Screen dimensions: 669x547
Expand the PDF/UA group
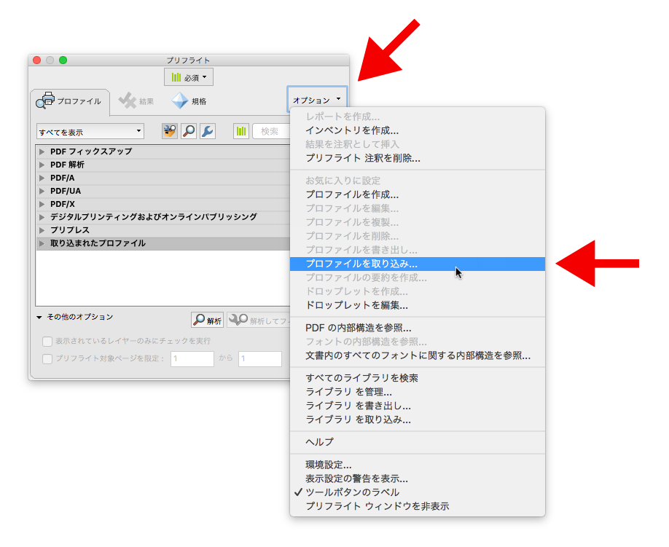point(42,191)
